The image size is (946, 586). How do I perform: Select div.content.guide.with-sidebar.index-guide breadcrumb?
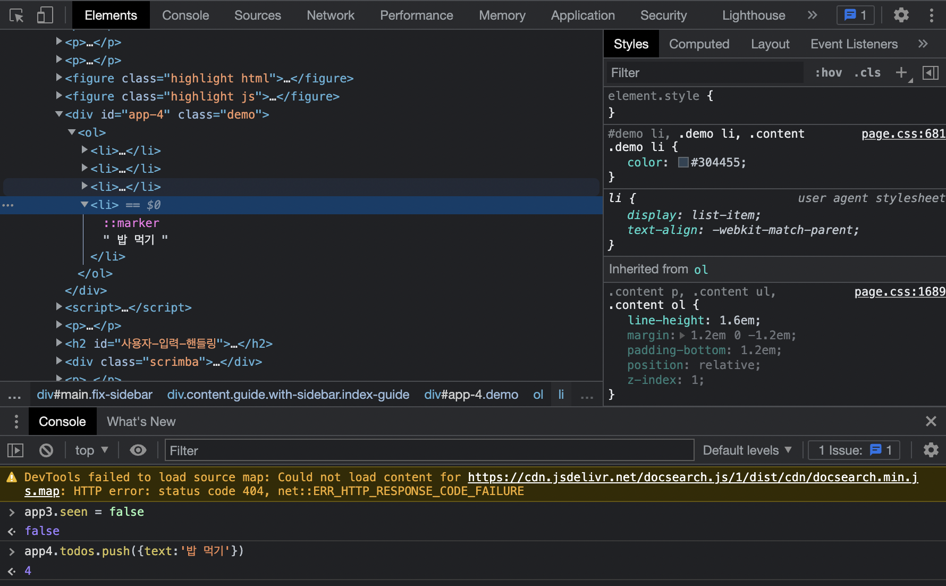point(288,395)
